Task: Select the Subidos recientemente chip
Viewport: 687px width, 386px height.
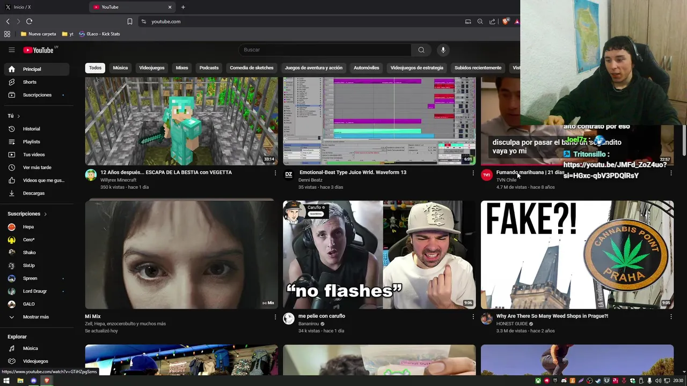Action: tap(478, 68)
